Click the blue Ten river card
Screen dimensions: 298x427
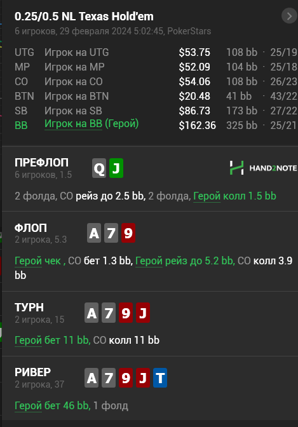160,377
